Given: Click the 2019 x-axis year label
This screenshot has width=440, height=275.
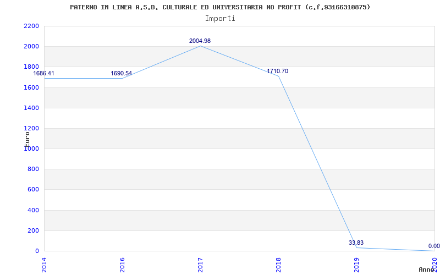Looking at the screenshot, I should click(356, 265).
